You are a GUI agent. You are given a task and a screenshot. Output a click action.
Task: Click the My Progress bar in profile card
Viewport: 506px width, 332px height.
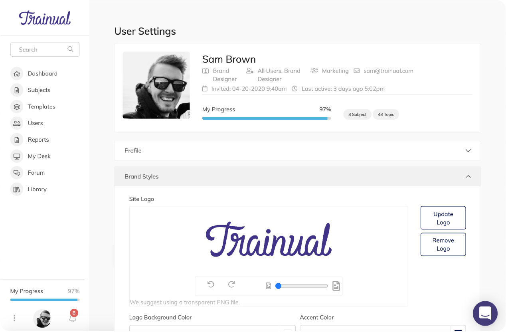tap(267, 118)
